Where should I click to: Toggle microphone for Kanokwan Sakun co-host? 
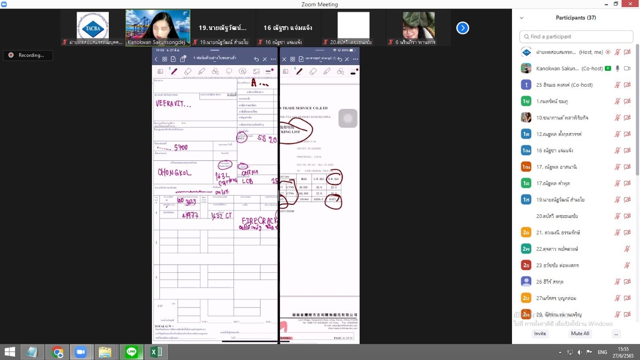pos(617,68)
